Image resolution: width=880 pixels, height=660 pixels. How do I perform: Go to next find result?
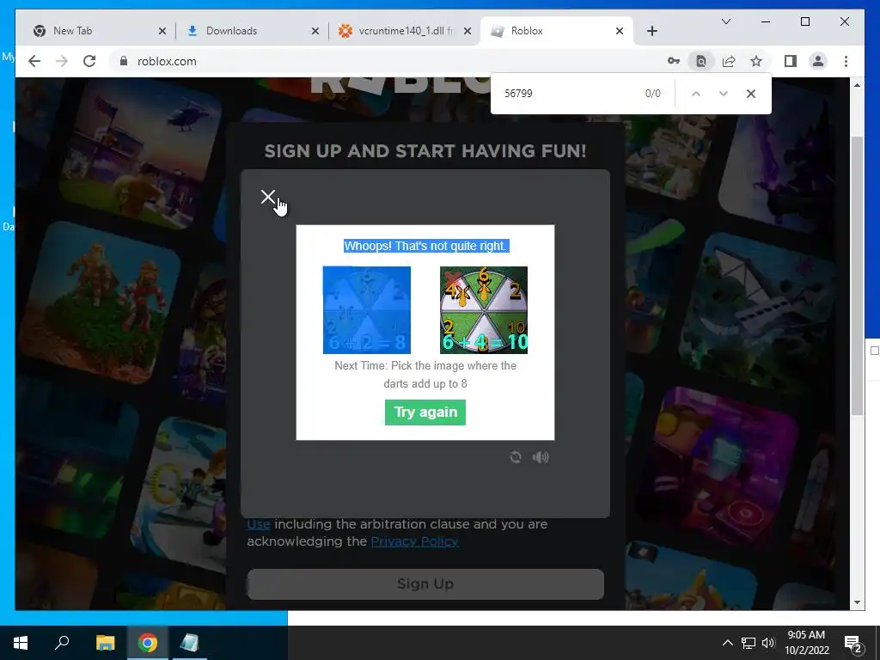click(x=724, y=94)
